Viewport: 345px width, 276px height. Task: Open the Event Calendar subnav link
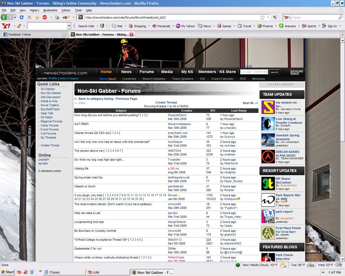(x=222, y=79)
